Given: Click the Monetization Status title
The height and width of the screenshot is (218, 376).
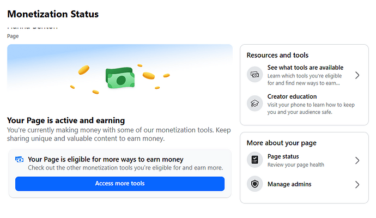Looking at the screenshot, I should [53, 14].
